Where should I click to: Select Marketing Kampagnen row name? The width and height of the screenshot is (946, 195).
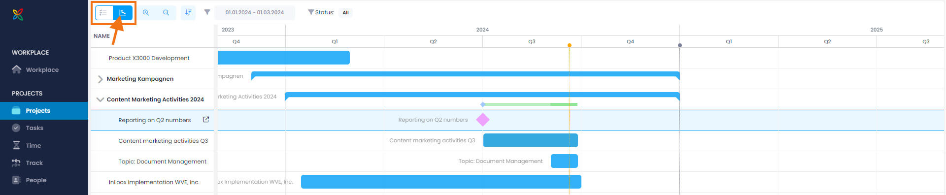[140, 79]
